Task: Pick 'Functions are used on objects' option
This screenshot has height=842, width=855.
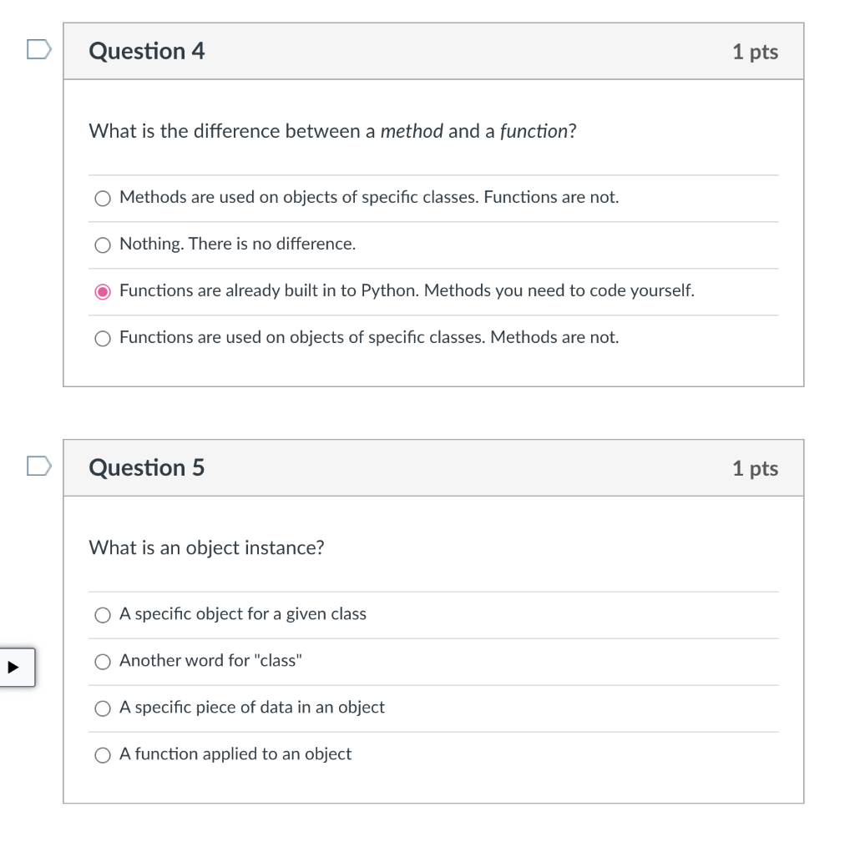Action: pyautogui.click(x=103, y=338)
